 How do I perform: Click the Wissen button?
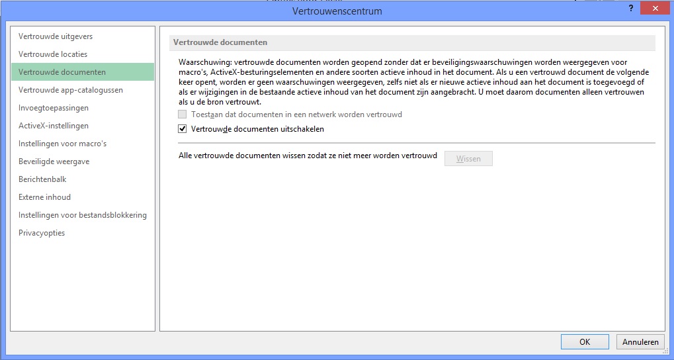point(468,159)
